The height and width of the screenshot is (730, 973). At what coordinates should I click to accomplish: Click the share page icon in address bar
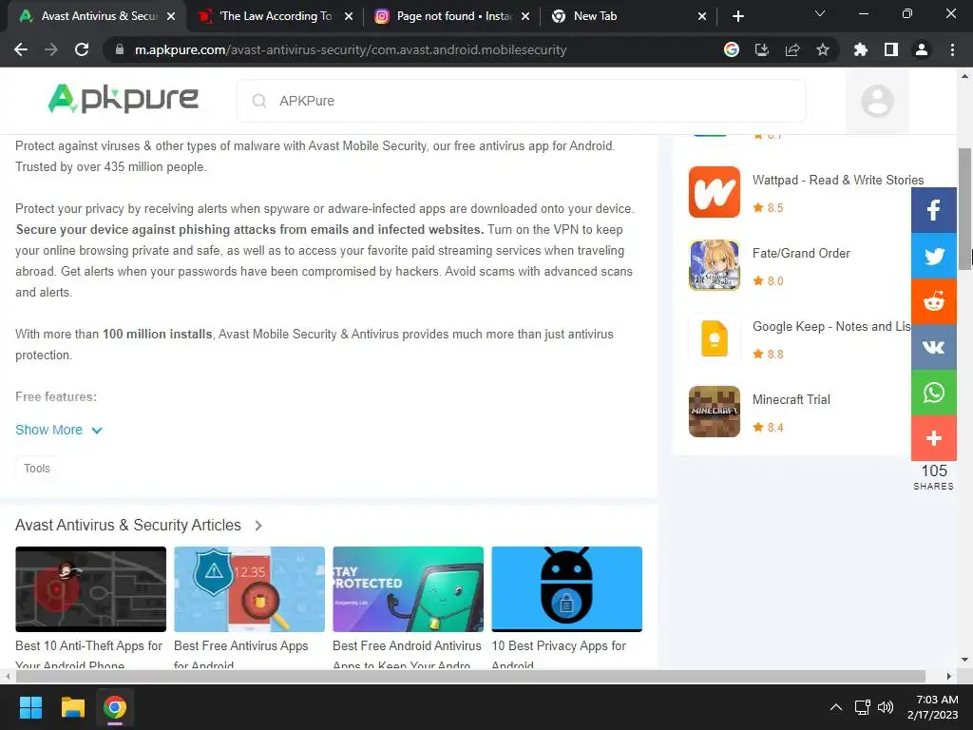coord(792,49)
